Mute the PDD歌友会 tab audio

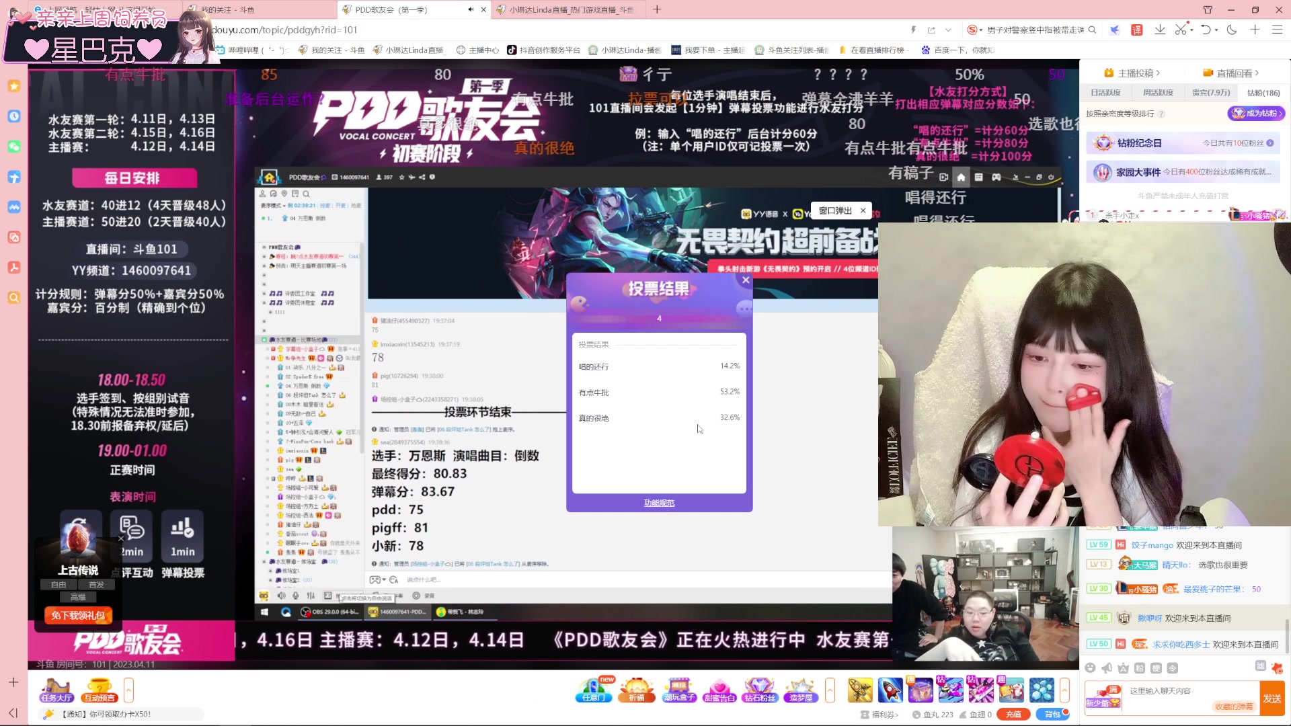point(471,9)
